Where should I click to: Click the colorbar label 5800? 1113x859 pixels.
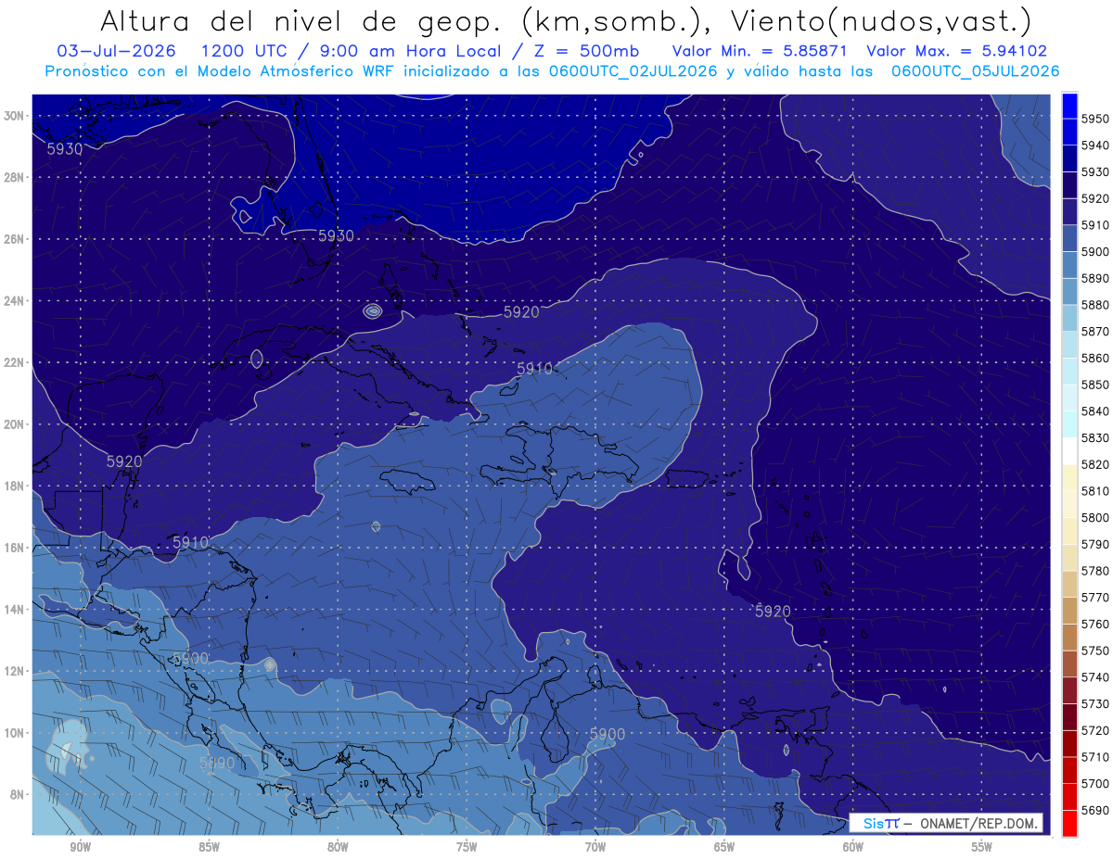1095,518
